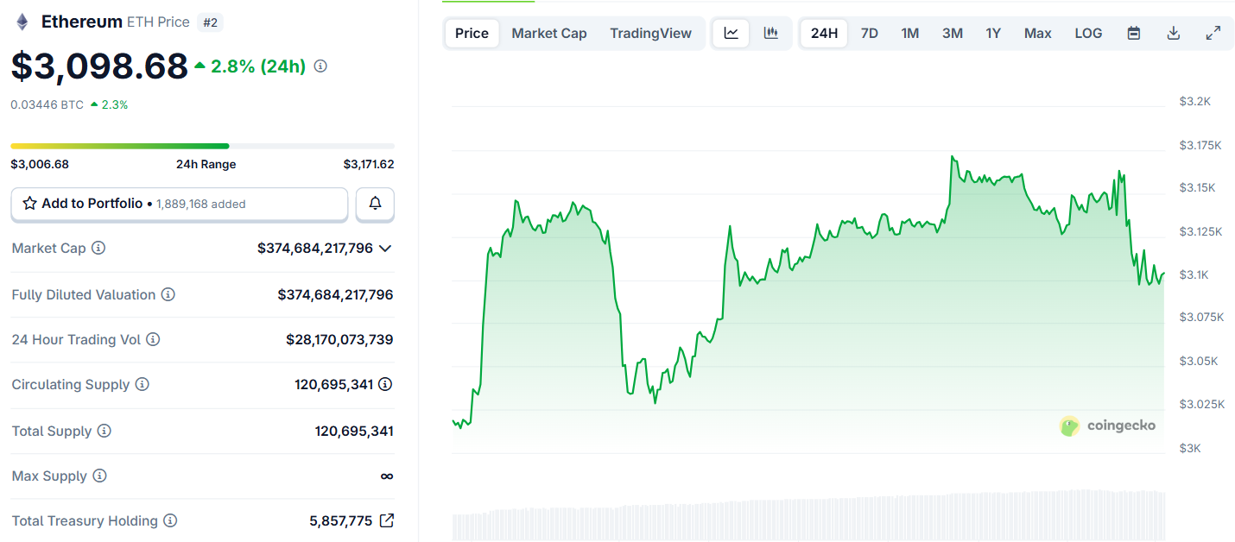Switch to the Market Cap tab
1235x542 pixels.
[548, 33]
